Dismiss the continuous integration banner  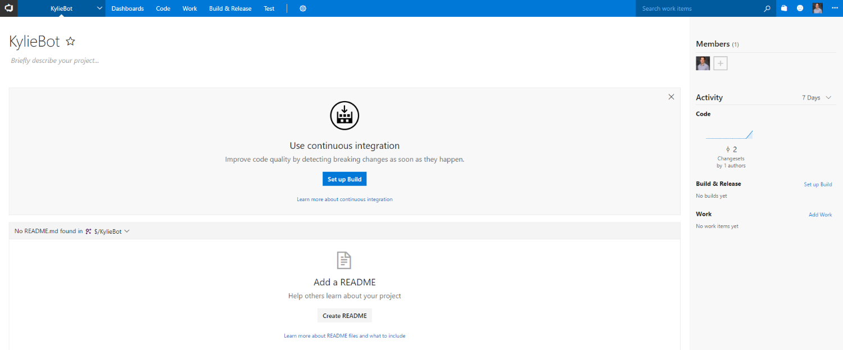(x=671, y=97)
